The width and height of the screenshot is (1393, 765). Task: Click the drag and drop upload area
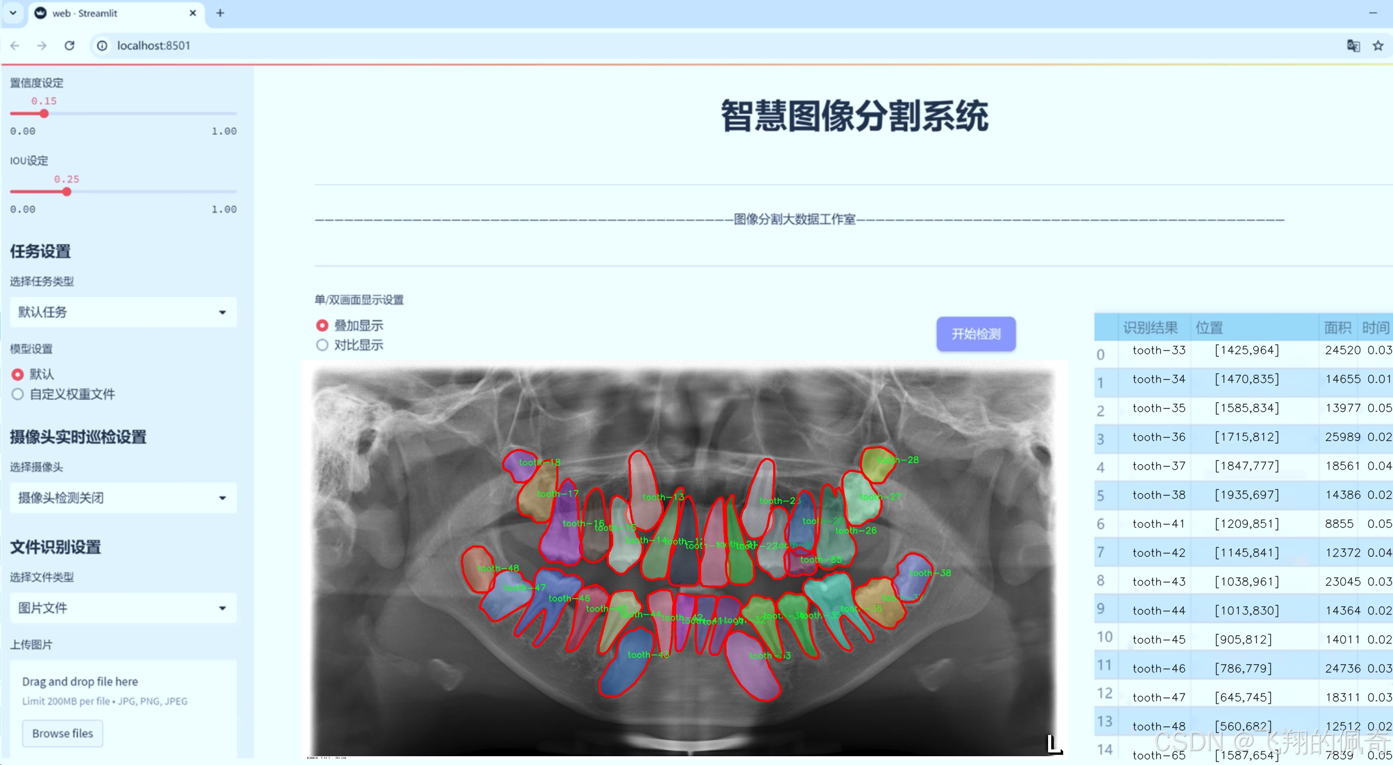pyautogui.click(x=123, y=708)
